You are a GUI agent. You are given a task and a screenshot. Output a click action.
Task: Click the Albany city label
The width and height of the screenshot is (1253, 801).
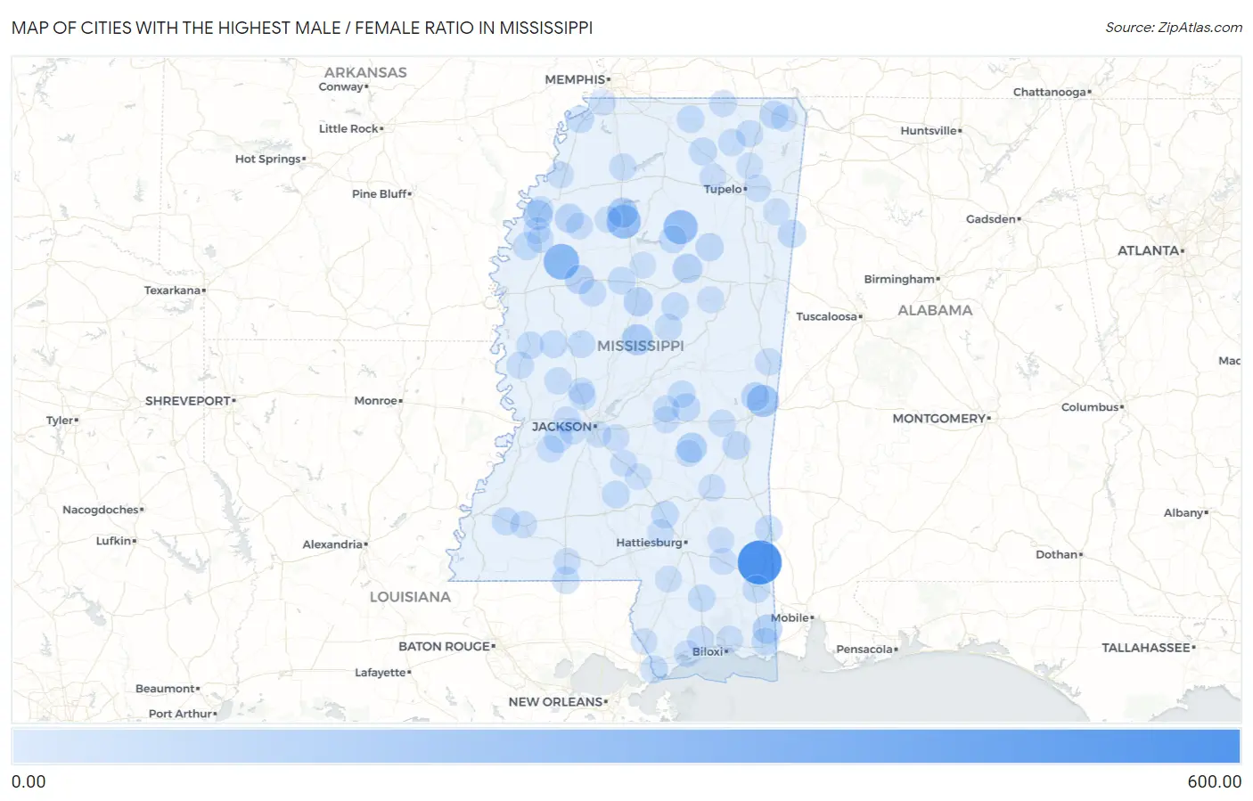point(1183,512)
